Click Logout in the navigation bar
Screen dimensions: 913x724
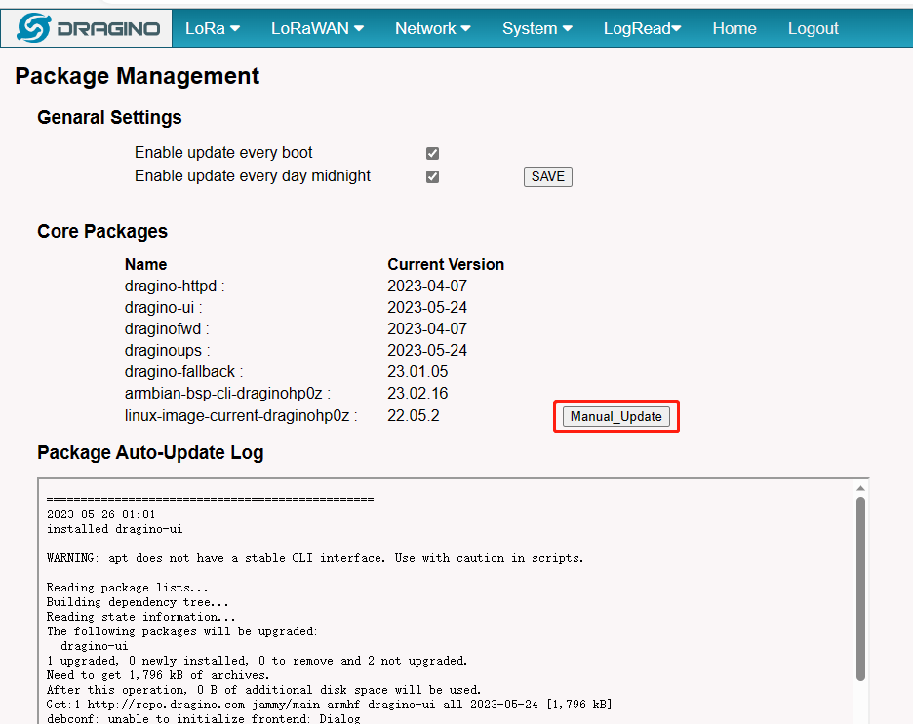pyautogui.click(x=813, y=28)
